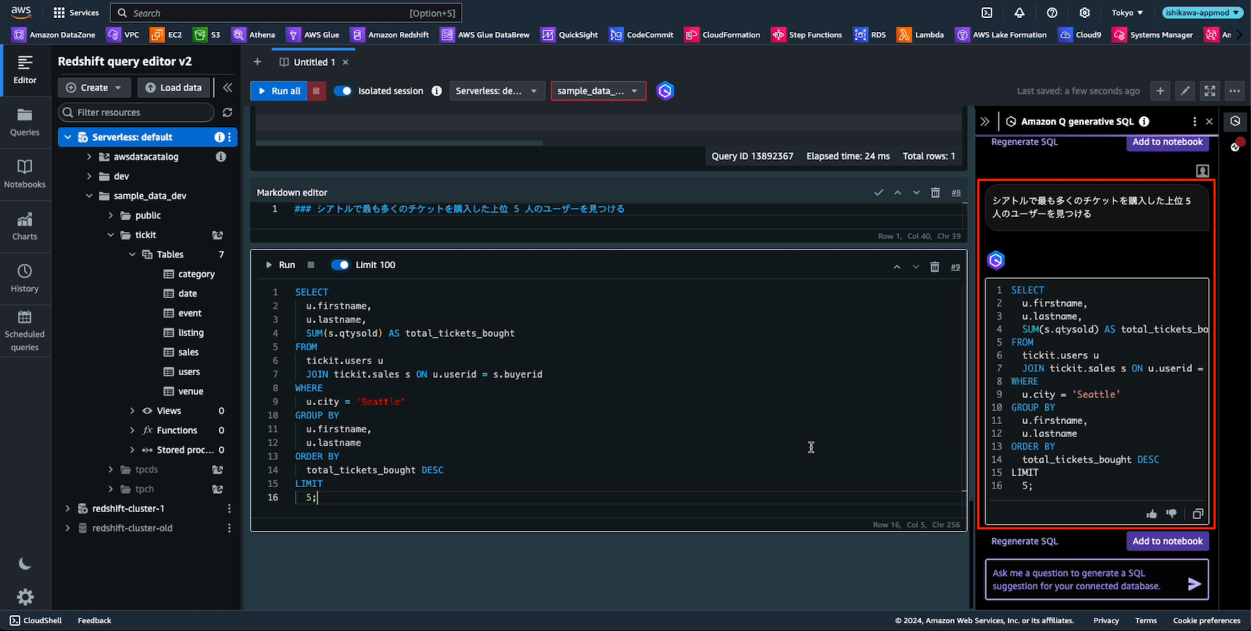
Task: Expand the Views node
Action: click(132, 411)
